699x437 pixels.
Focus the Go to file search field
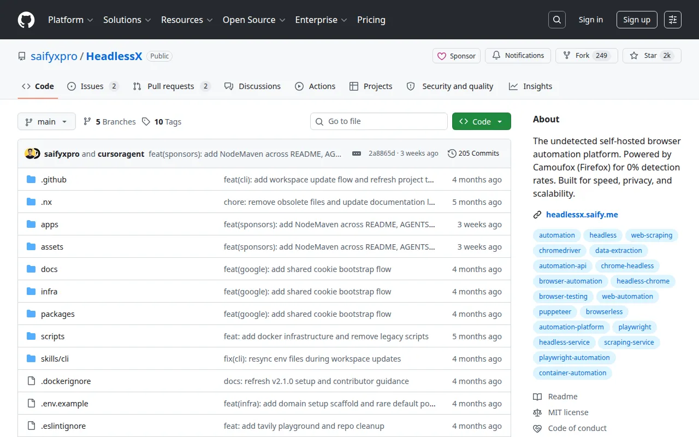[379, 121]
